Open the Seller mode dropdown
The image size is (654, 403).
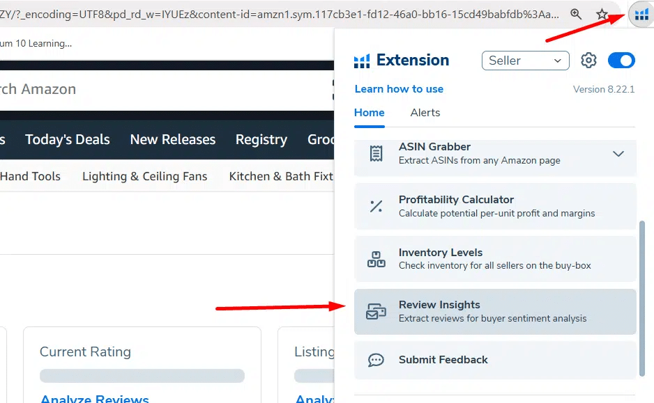[x=525, y=61]
